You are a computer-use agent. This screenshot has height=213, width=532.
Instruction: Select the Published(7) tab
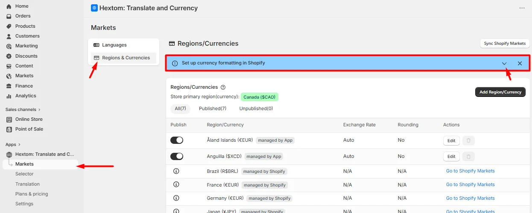(213, 109)
